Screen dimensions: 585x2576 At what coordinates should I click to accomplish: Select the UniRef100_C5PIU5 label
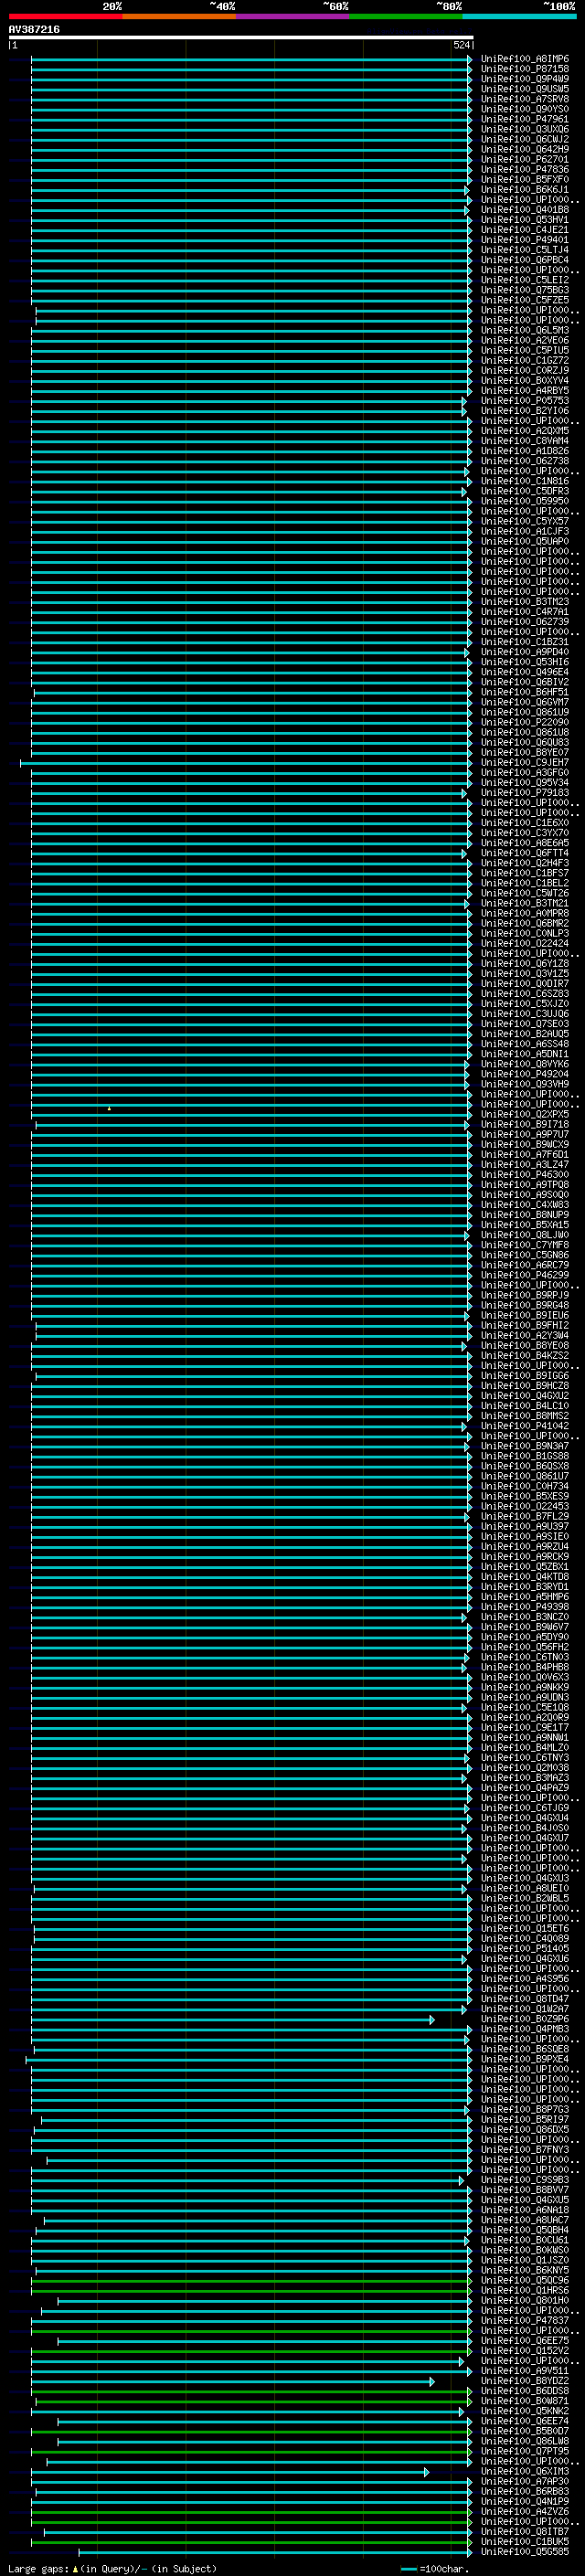(524, 350)
